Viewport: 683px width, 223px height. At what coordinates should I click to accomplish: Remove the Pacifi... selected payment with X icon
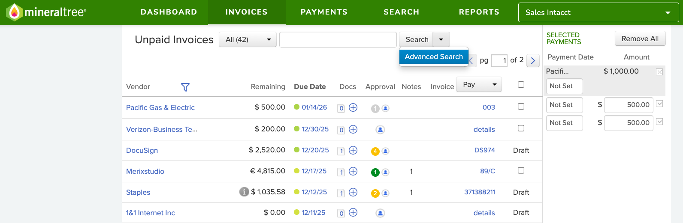(659, 72)
